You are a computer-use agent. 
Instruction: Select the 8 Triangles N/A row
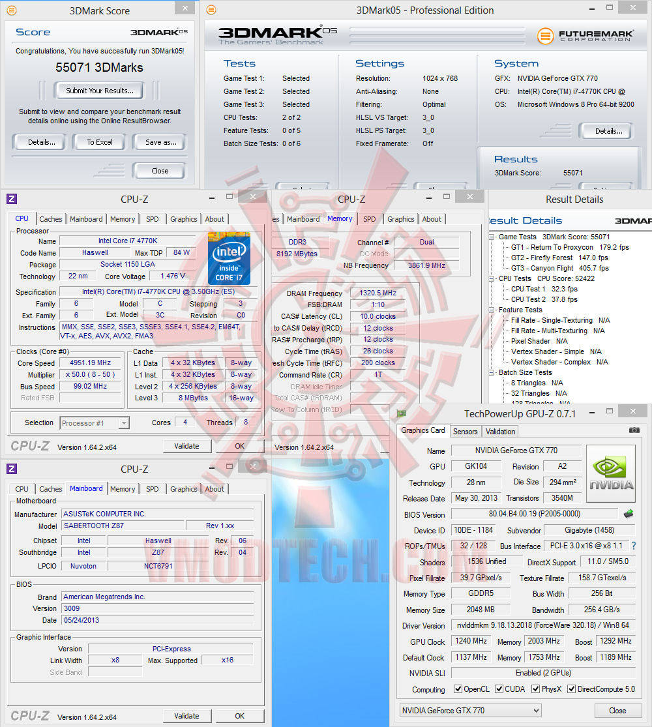[x=537, y=383]
